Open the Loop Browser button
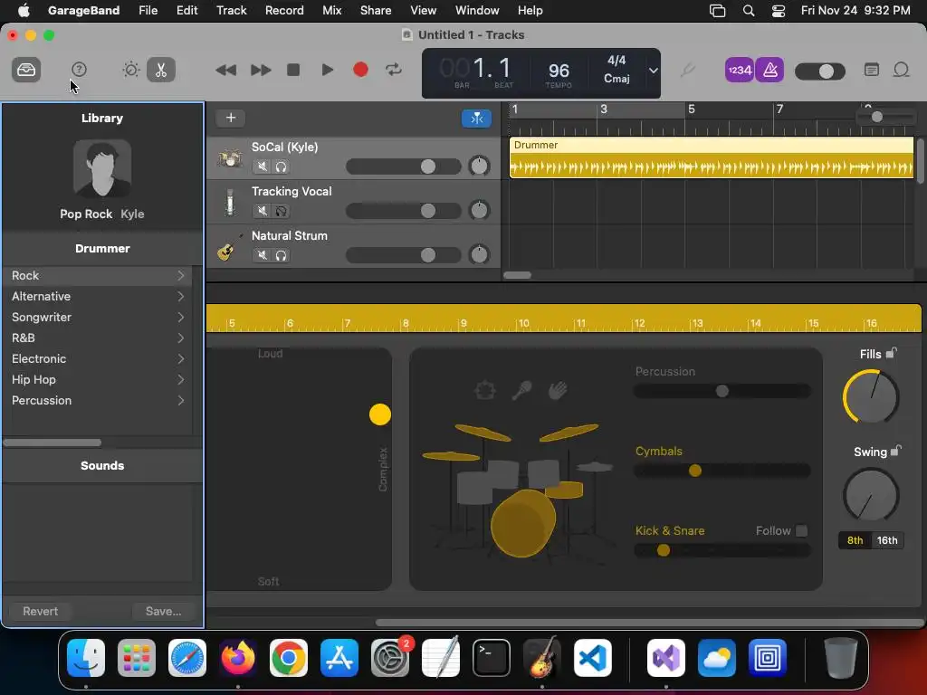The height and width of the screenshot is (695, 927). (x=901, y=70)
